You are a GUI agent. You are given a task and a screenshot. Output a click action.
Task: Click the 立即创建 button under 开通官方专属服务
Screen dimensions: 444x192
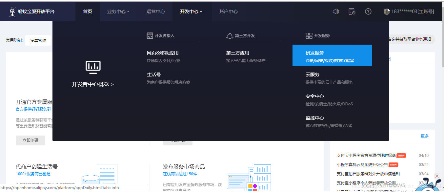coord(30,140)
